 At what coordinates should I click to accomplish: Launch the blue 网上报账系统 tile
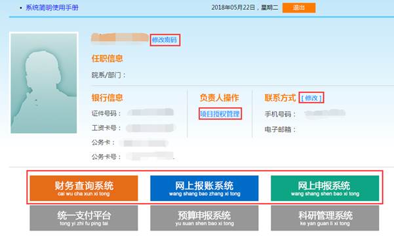click(204, 189)
